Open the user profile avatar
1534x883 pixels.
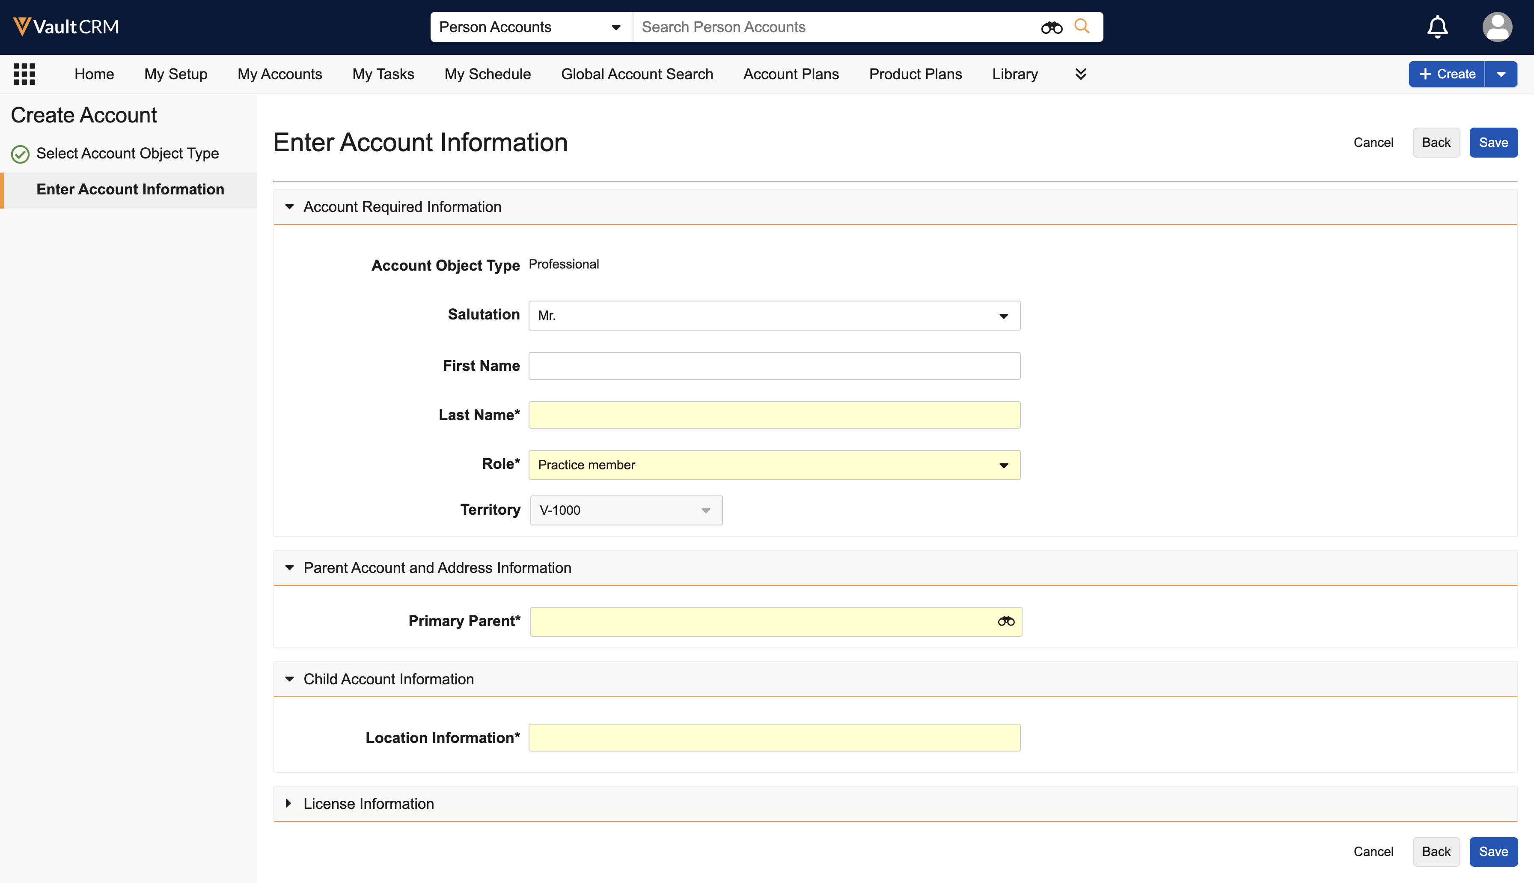(x=1496, y=27)
